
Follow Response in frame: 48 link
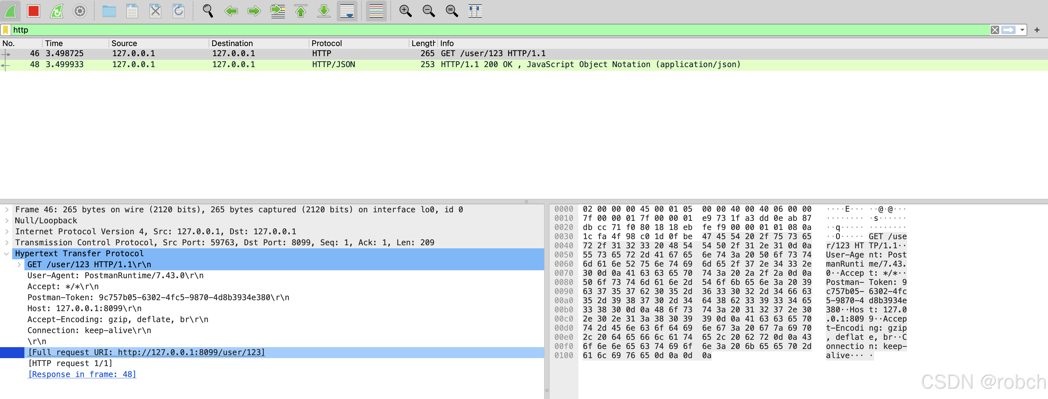(x=82, y=375)
